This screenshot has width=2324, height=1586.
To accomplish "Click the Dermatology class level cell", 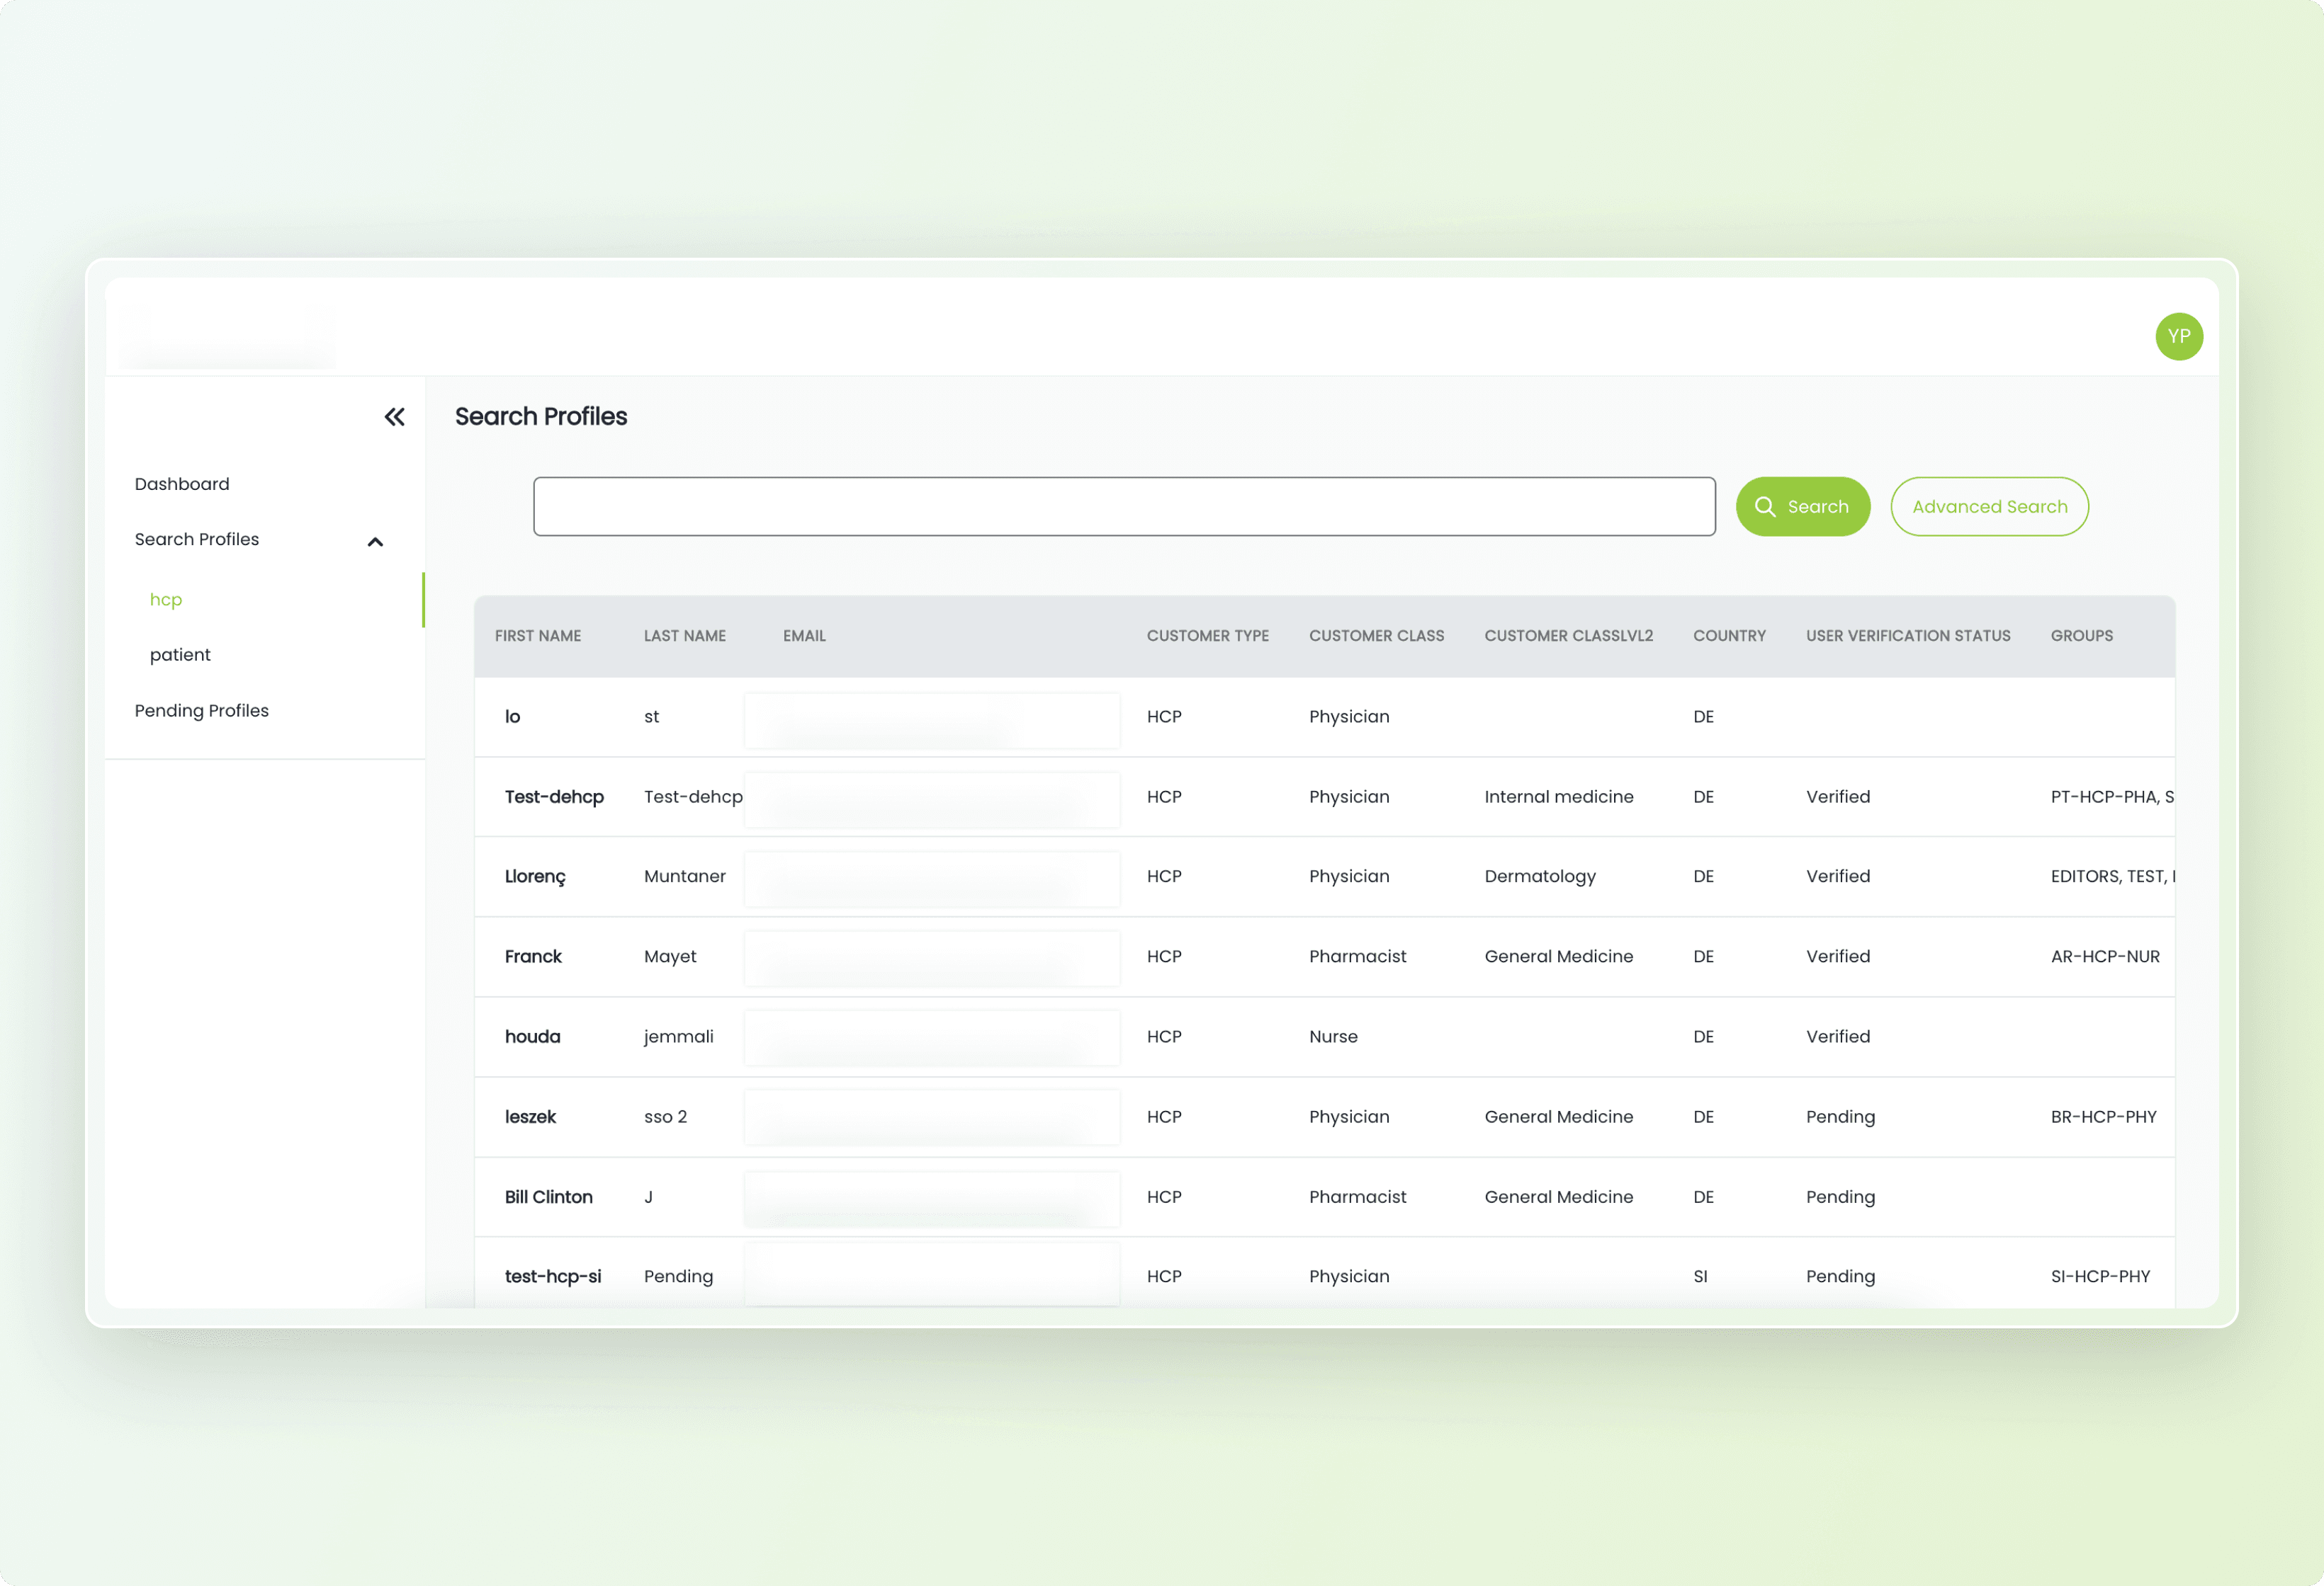I will [1540, 877].
